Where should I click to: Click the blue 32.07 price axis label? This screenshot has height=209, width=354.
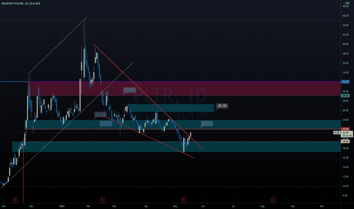[x=345, y=82]
